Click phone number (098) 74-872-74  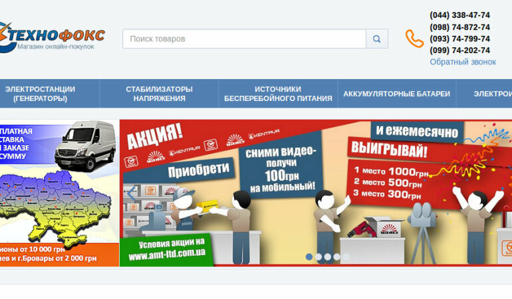tap(459, 27)
